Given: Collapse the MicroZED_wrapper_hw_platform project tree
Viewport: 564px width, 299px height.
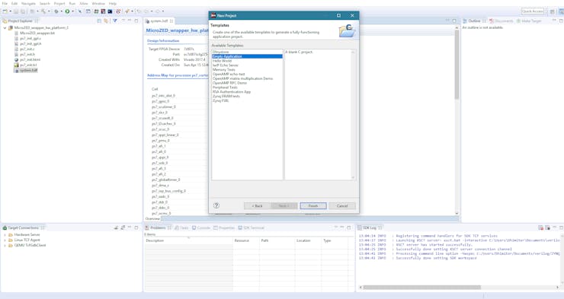Looking at the screenshot, I should pyautogui.click(x=5, y=27).
